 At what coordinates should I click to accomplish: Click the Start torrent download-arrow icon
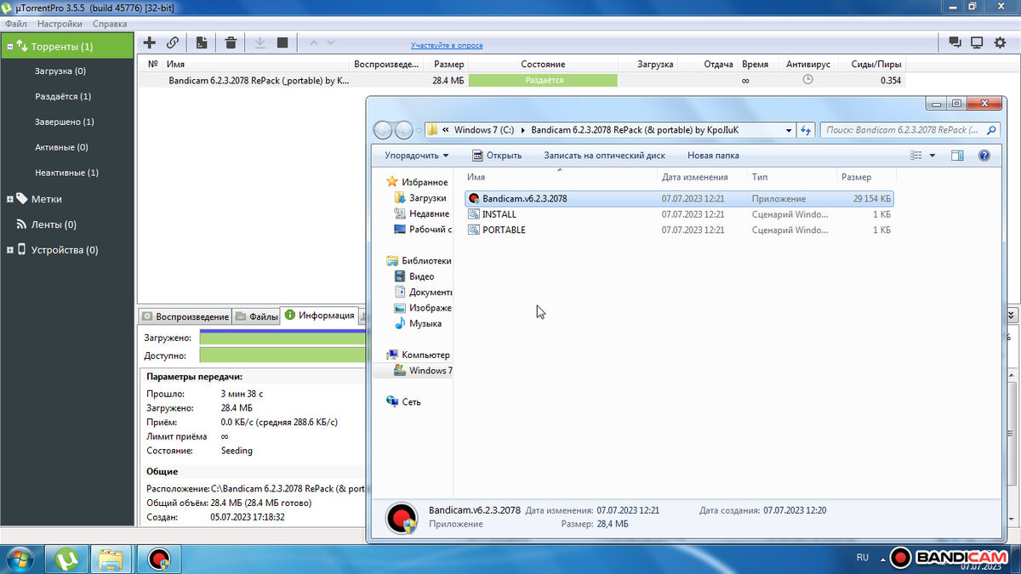(260, 43)
